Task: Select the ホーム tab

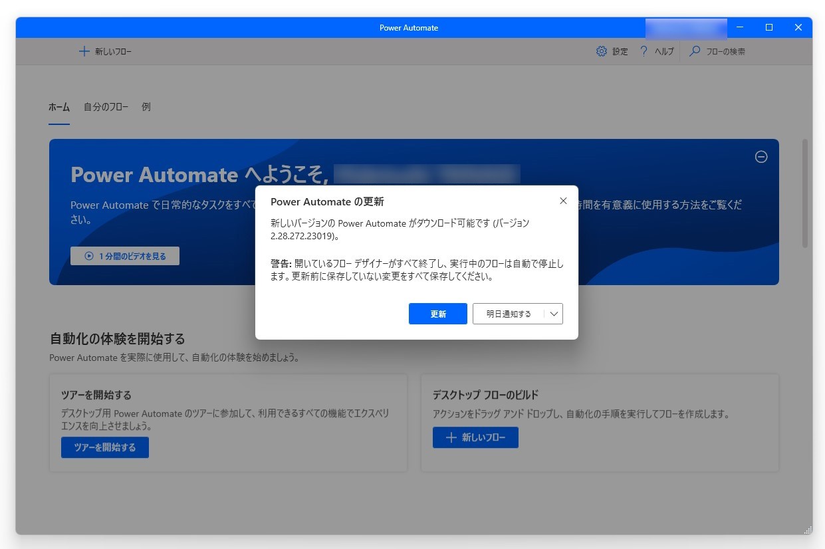Action: (x=59, y=106)
